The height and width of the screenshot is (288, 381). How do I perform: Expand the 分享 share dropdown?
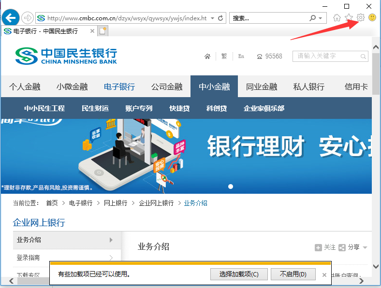365,247
